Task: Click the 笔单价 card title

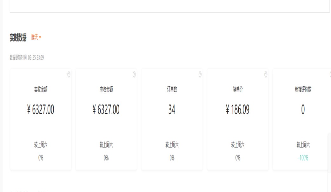Action: [238, 90]
